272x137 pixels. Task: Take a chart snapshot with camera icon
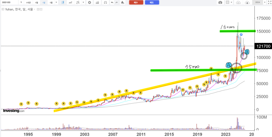click(220, 3)
